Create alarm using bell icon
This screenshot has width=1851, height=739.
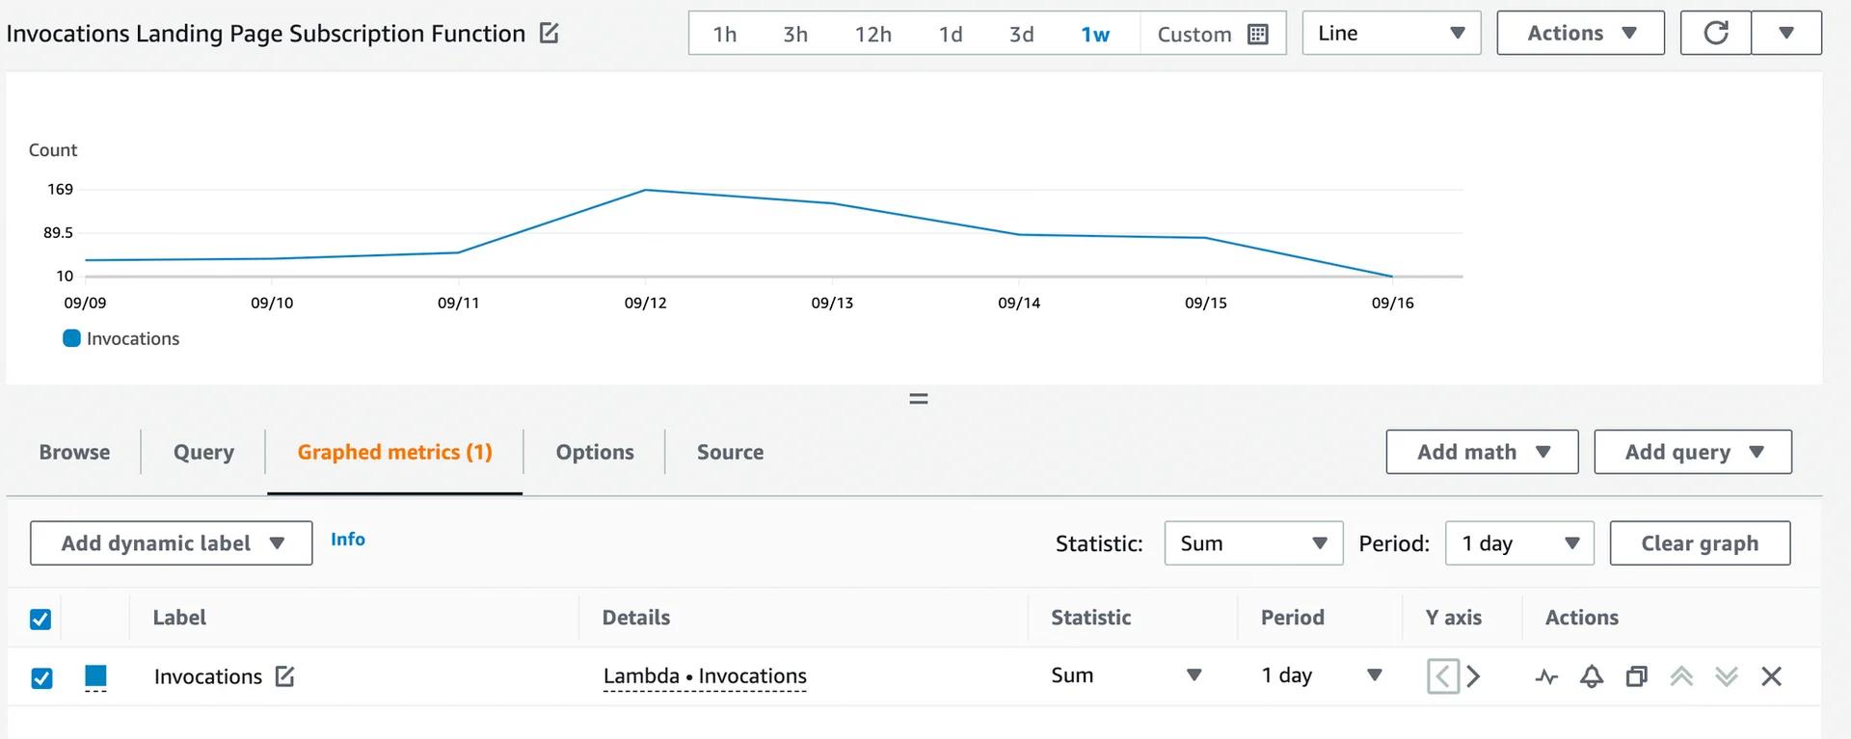(x=1591, y=676)
